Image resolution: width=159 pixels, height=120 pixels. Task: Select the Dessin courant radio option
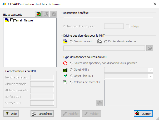(x=71, y=42)
